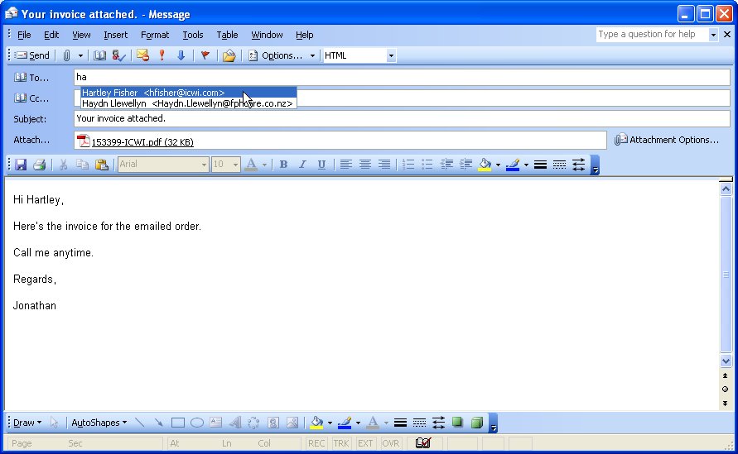Select Hartley Fisher from autocomplete suggestions
The height and width of the screenshot is (454, 738).
153,93
